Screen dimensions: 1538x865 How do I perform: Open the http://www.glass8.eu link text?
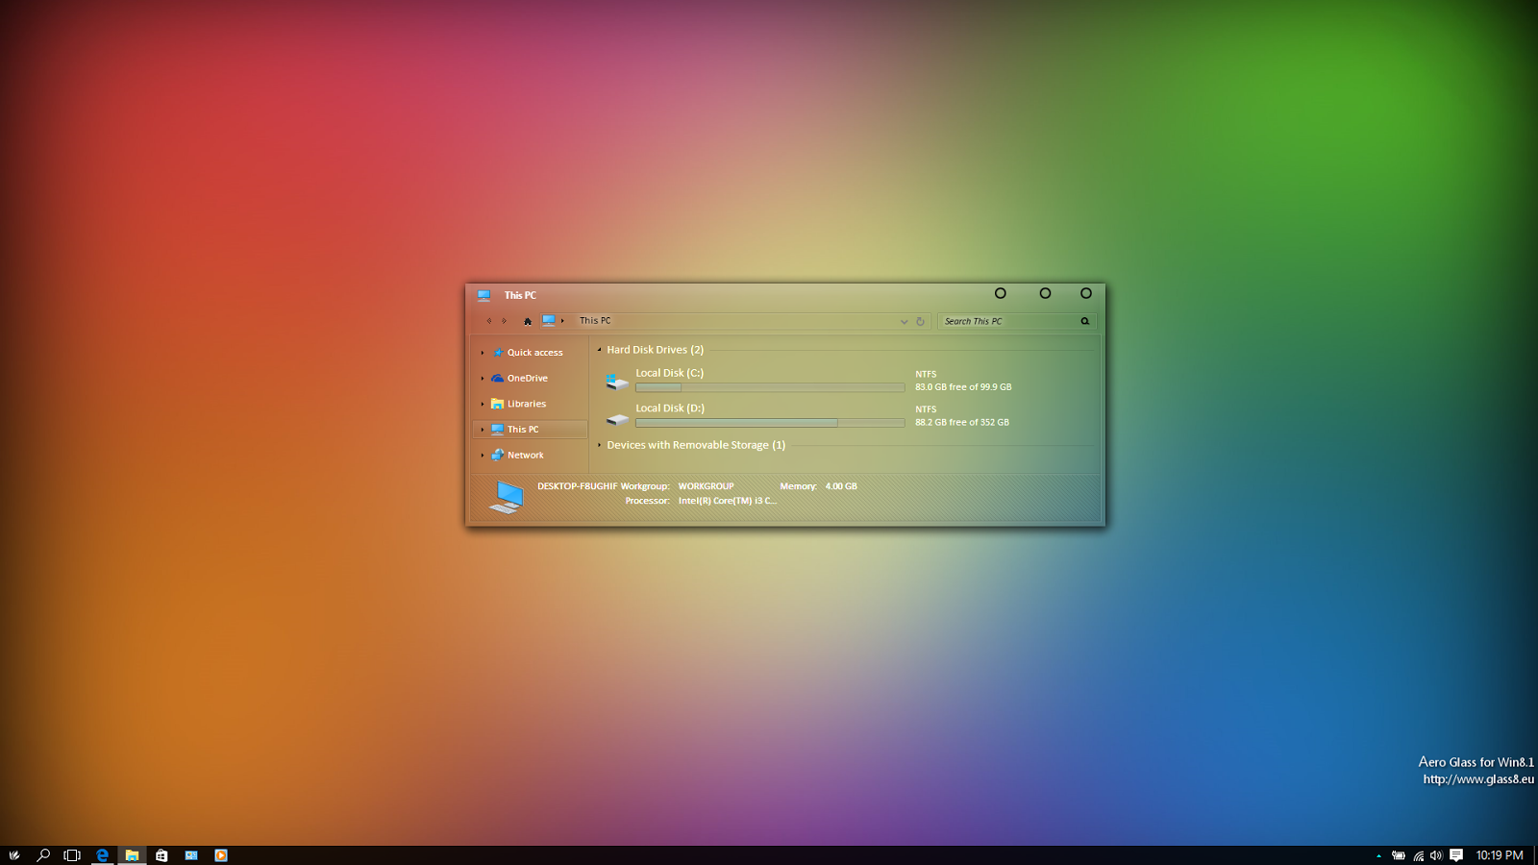tap(1476, 779)
